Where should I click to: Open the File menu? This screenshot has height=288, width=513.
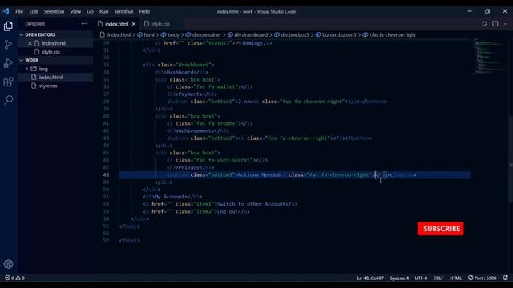pos(19,11)
